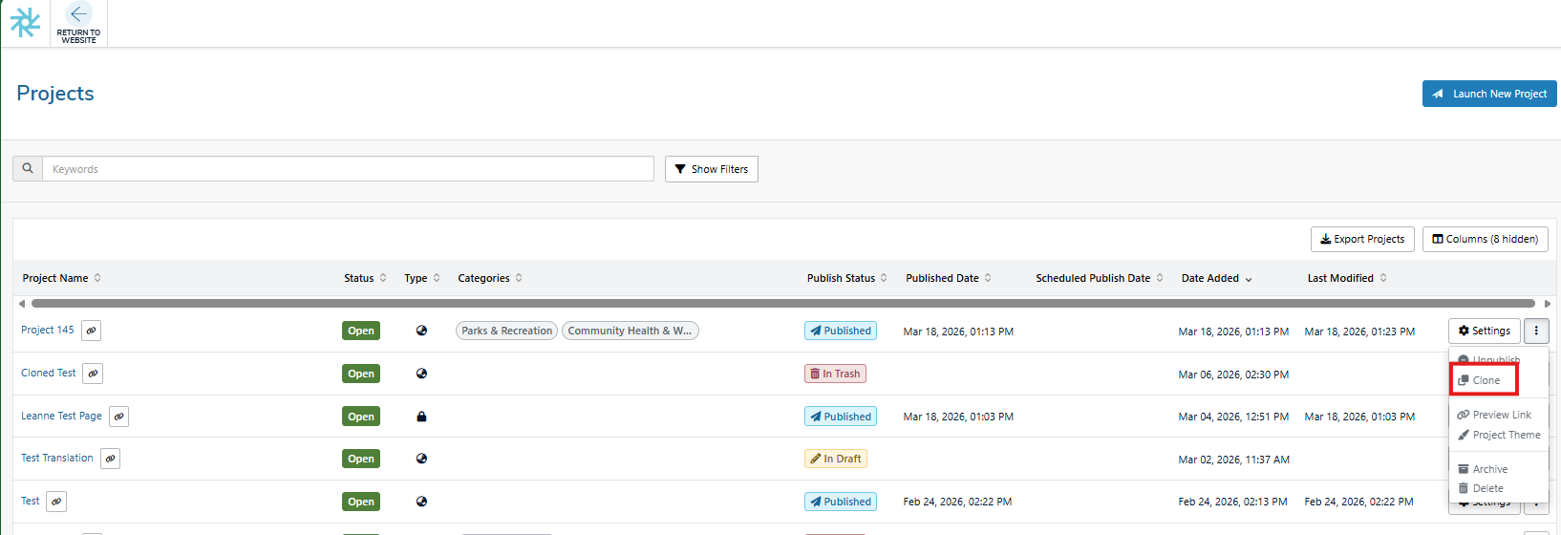This screenshot has width=1561, height=535.
Task: Click the snowflake logo at top left
Action: coord(25,23)
